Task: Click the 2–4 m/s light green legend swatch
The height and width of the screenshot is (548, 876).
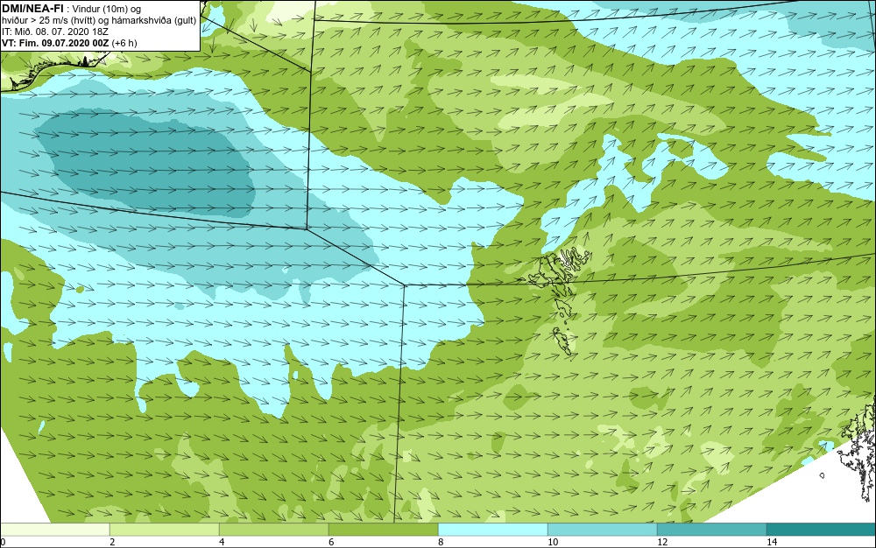Action: 165,530
